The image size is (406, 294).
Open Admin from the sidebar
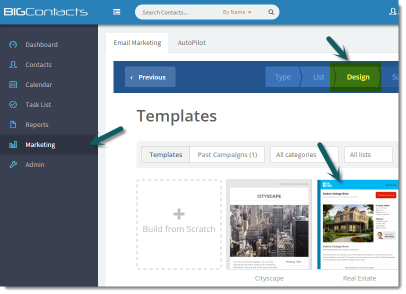49,164
